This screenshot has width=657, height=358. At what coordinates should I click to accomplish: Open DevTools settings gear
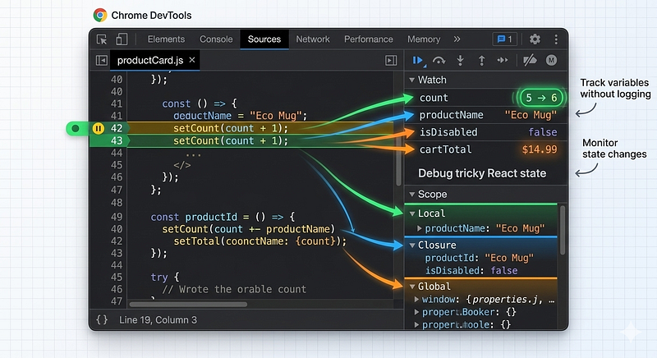tap(535, 39)
